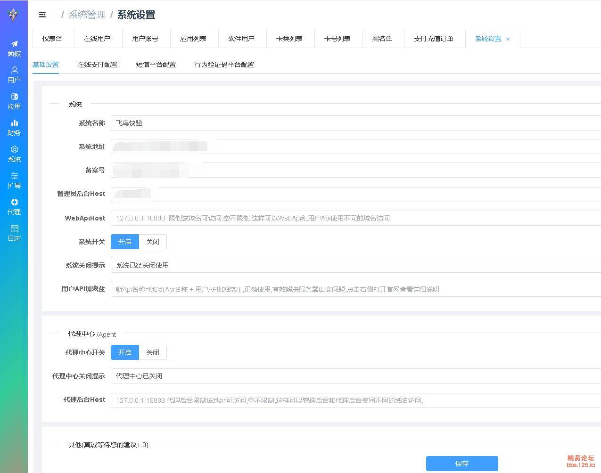Click the 系统 gear sidebar icon
The width and height of the screenshot is (601, 473).
(14, 154)
